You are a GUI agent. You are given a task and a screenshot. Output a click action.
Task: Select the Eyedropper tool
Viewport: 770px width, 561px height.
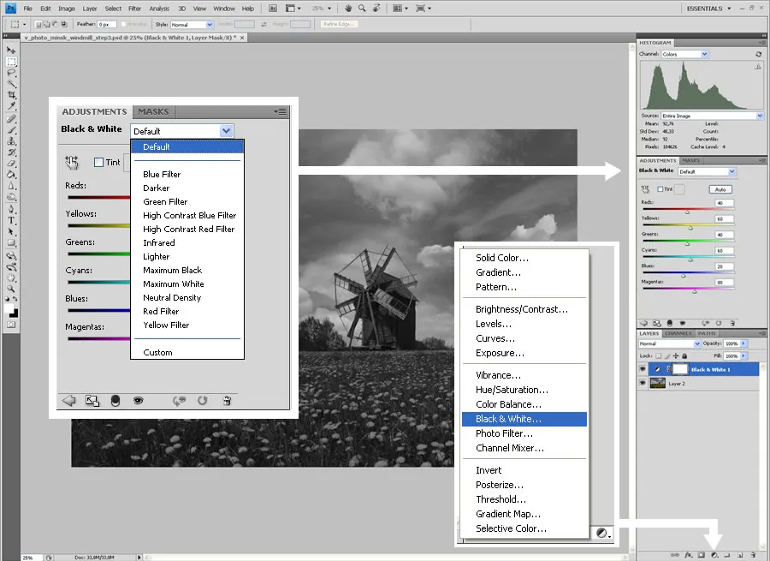pos(11,105)
